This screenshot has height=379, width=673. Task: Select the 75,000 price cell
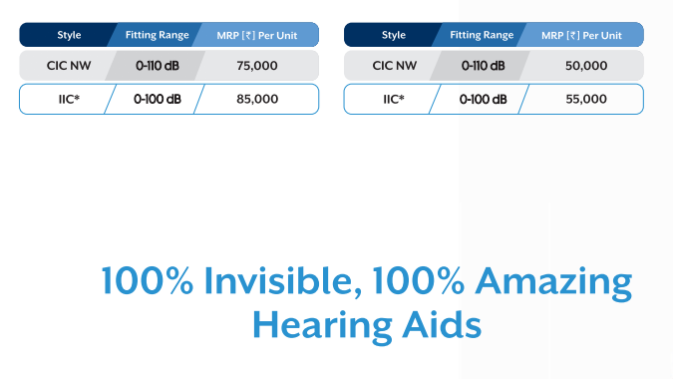pyautogui.click(x=256, y=66)
